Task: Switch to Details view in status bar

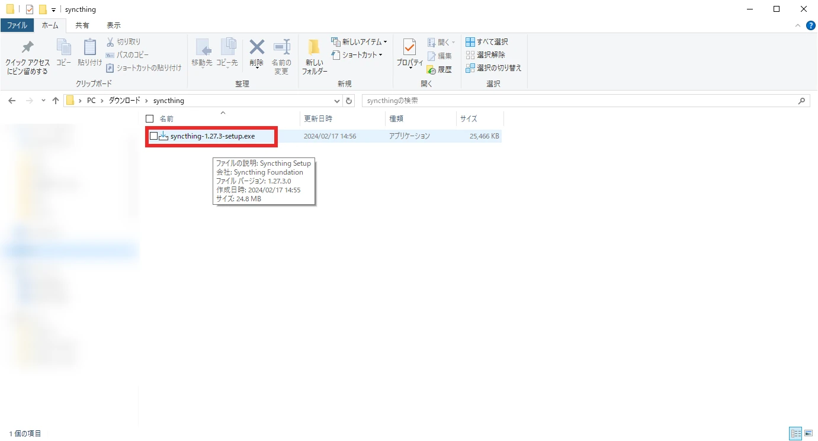Action: (x=796, y=433)
